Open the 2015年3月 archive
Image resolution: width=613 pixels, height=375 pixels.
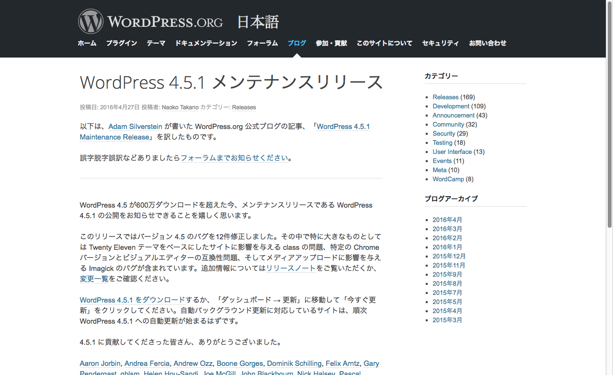click(447, 320)
